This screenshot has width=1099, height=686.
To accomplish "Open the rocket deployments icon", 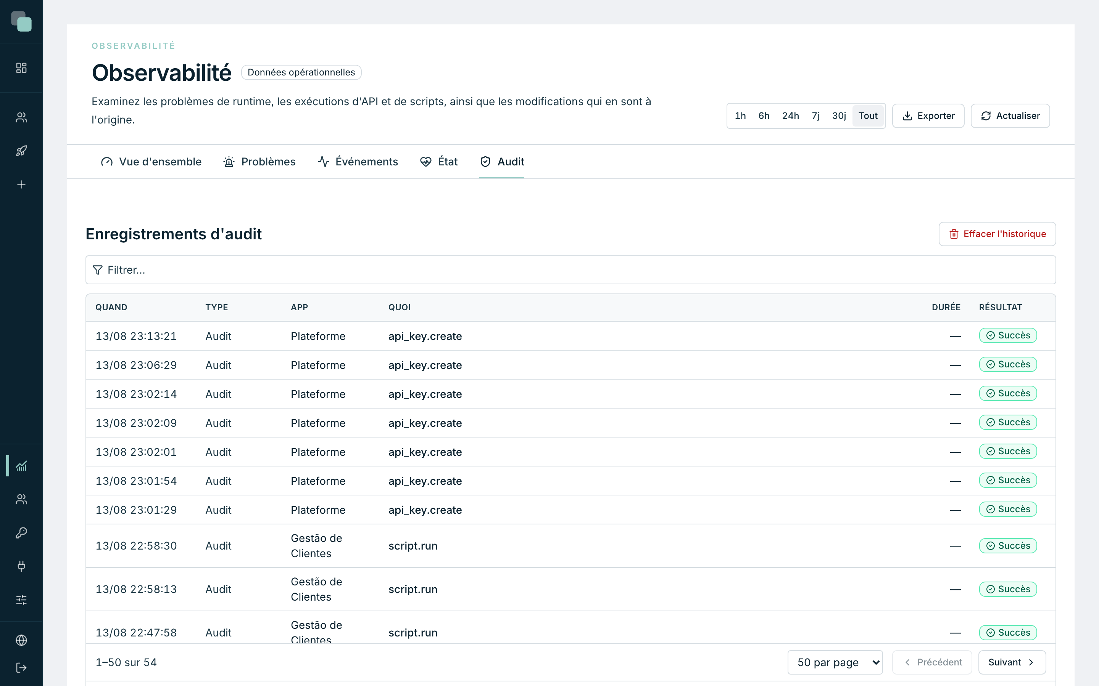I will pos(21,151).
